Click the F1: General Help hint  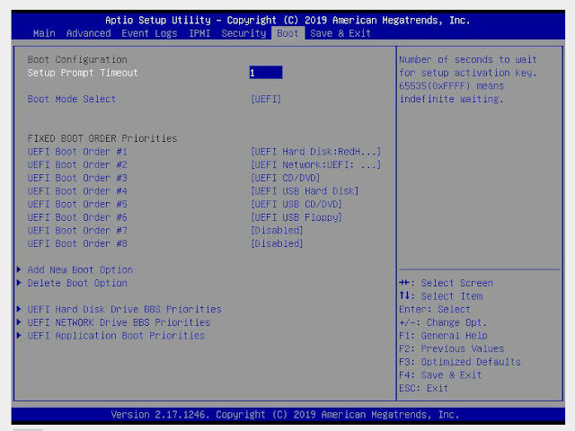tap(443, 336)
